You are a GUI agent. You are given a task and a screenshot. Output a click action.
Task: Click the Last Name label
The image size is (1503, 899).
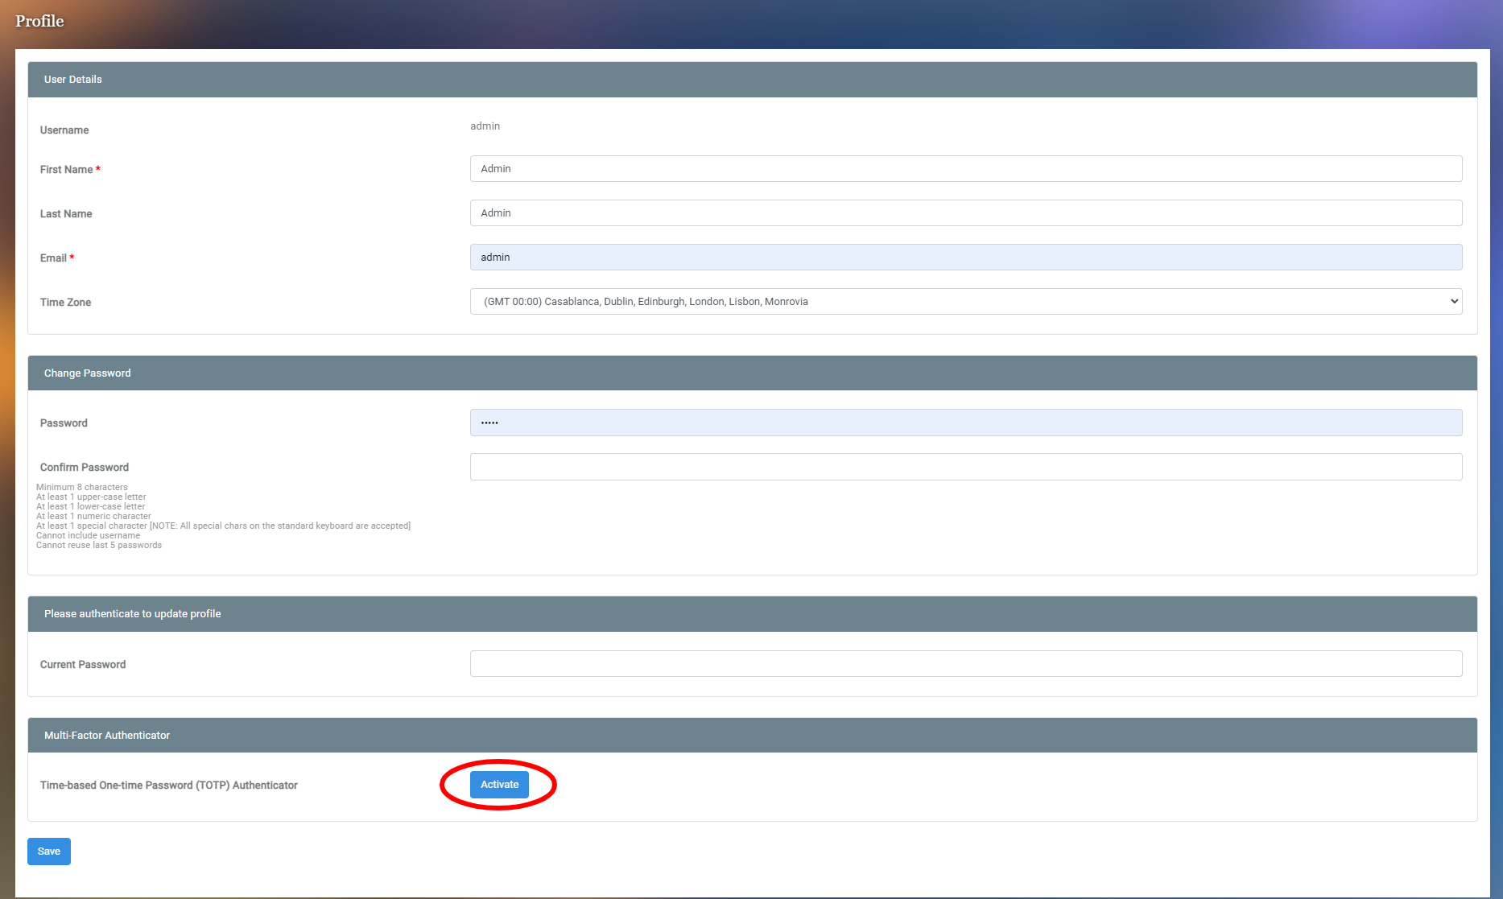pyautogui.click(x=66, y=214)
